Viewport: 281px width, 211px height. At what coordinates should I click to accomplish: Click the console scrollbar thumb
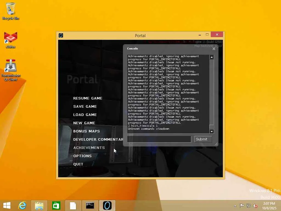click(x=212, y=127)
